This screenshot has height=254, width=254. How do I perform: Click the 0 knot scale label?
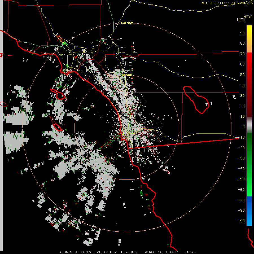pyautogui.click(x=244, y=127)
